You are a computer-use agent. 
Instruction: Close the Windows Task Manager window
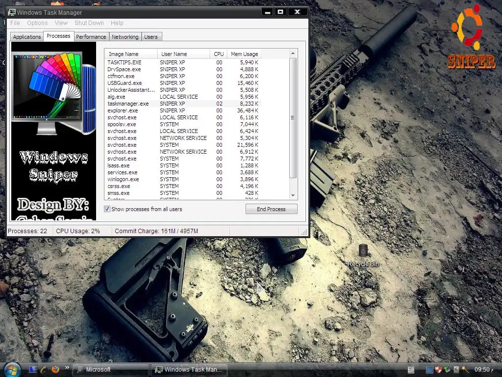click(298, 12)
